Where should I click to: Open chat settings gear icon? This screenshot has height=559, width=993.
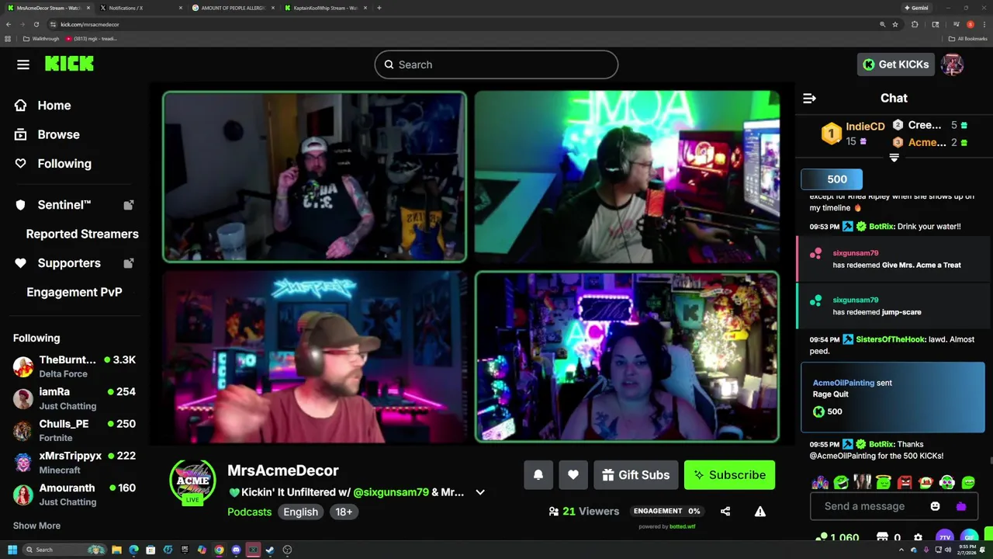coord(918,537)
